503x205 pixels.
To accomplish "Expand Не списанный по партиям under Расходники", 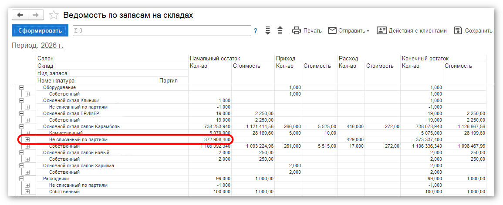I will (27, 185).
